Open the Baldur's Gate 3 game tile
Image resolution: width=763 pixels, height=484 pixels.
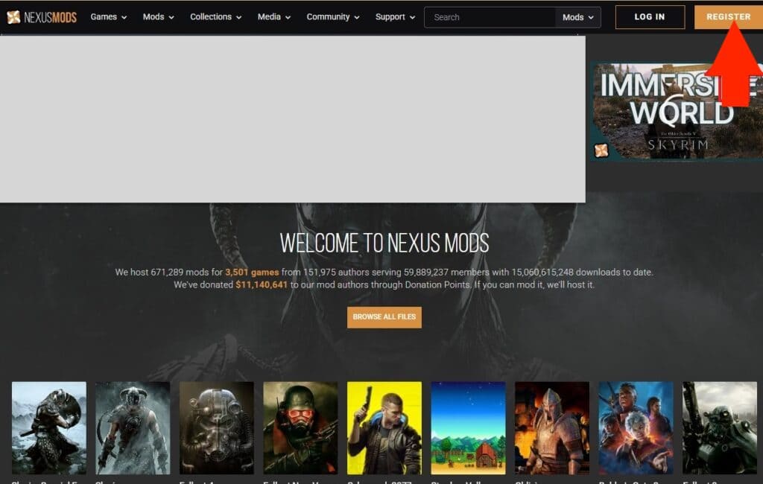pyautogui.click(x=636, y=428)
